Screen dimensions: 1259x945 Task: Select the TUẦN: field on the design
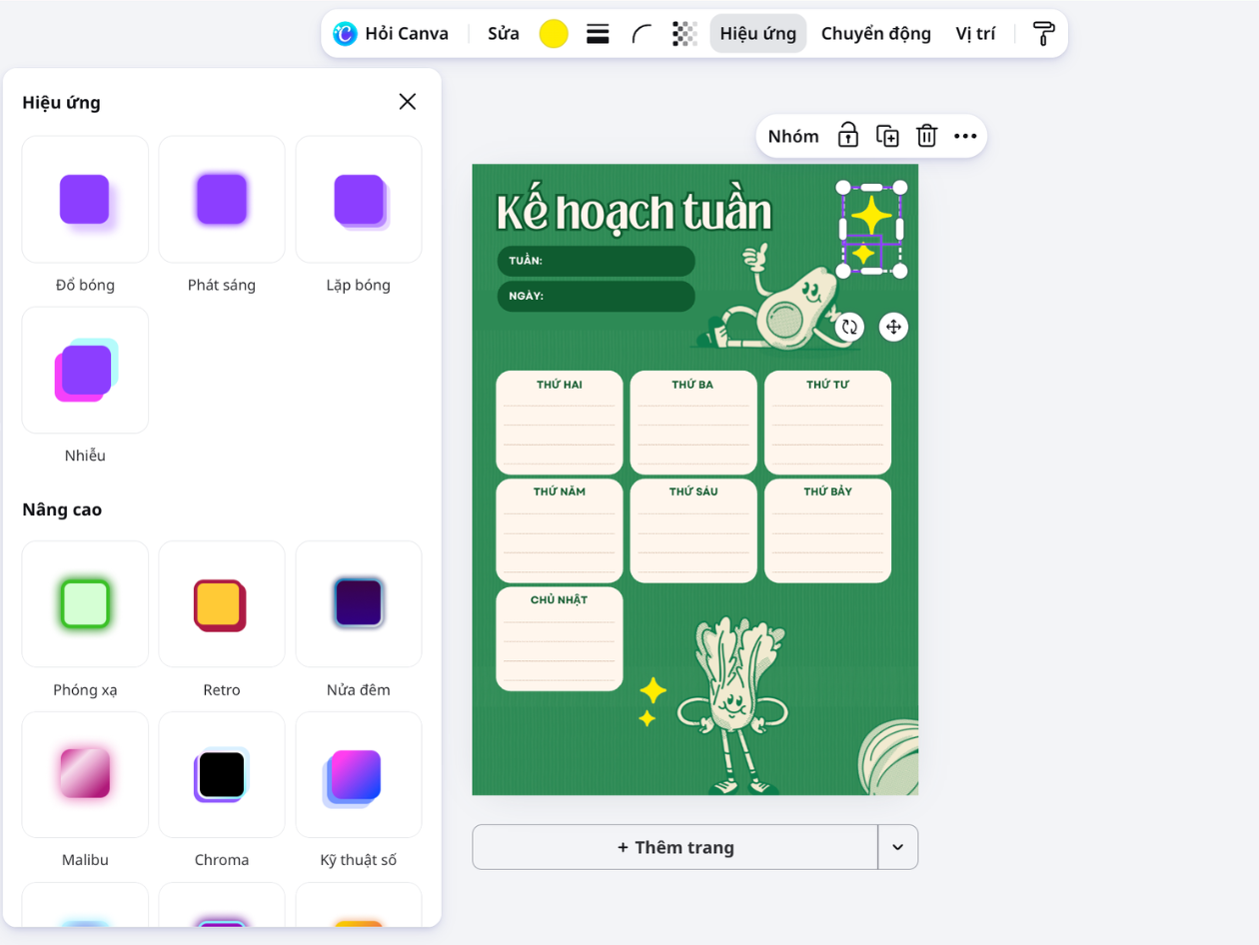click(x=596, y=261)
